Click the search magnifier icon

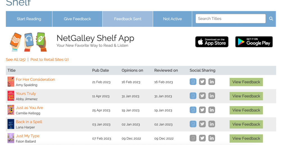tap(271, 19)
